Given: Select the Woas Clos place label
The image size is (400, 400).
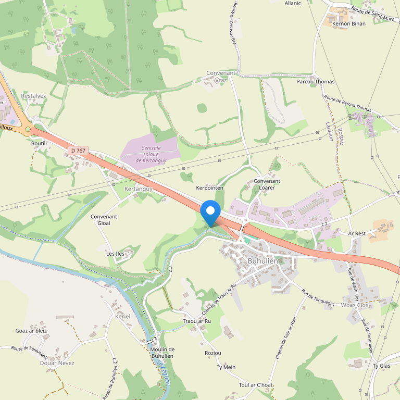Looking at the screenshot, I should click(x=355, y=305).
